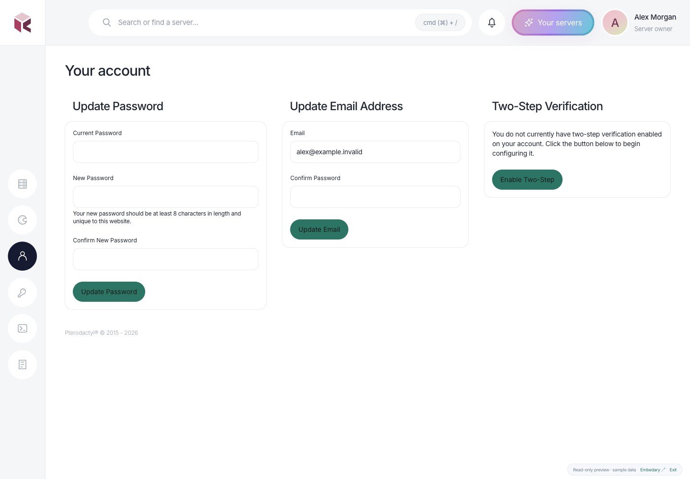
Task: Open the servers list sidebar icon
Action: point(23,184)
